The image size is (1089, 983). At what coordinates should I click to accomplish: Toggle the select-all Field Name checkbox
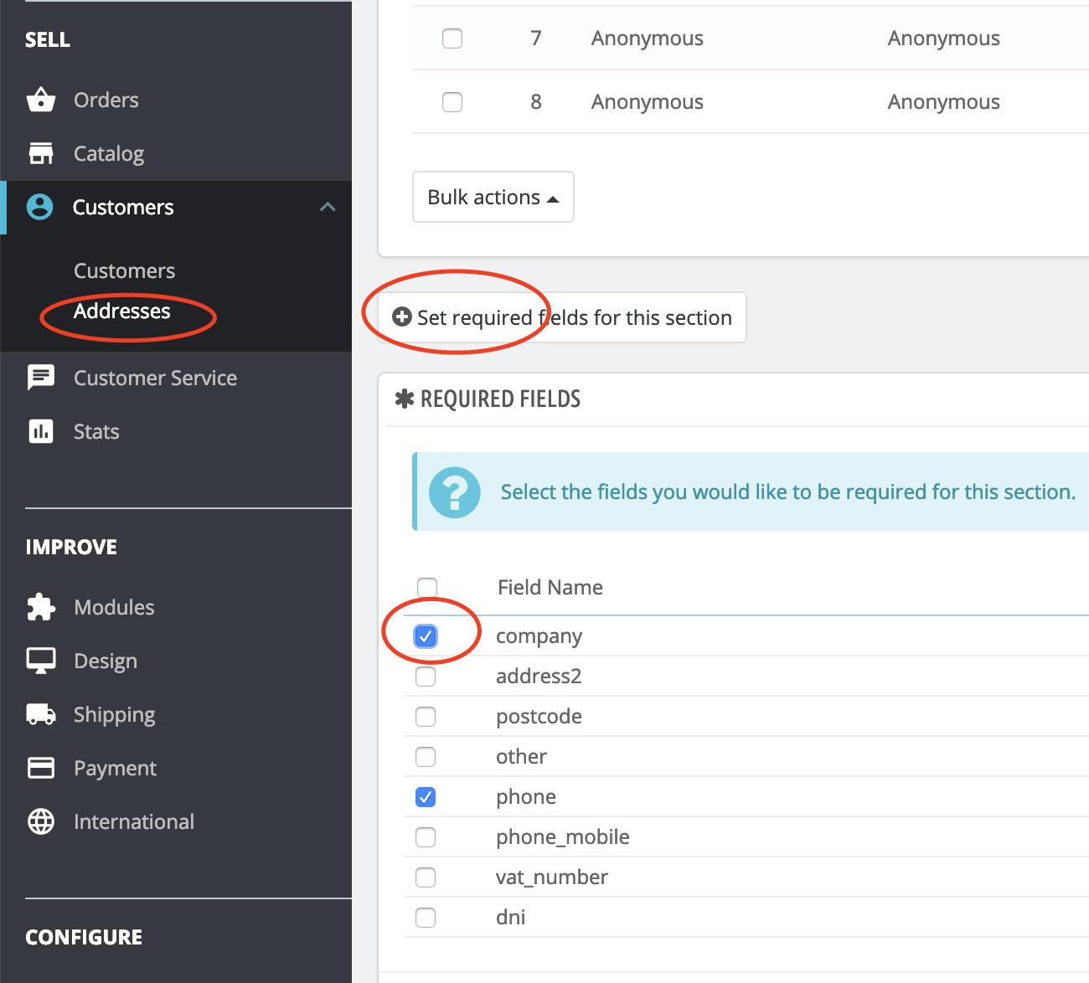(427, 587)
